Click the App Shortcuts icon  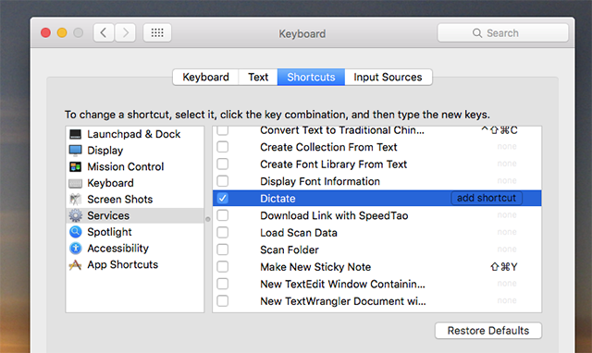pos(76,264)
